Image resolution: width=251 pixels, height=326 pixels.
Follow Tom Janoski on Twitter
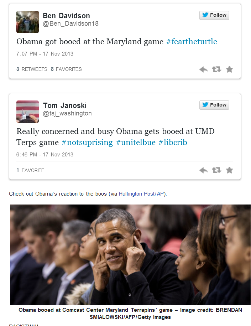214,105
